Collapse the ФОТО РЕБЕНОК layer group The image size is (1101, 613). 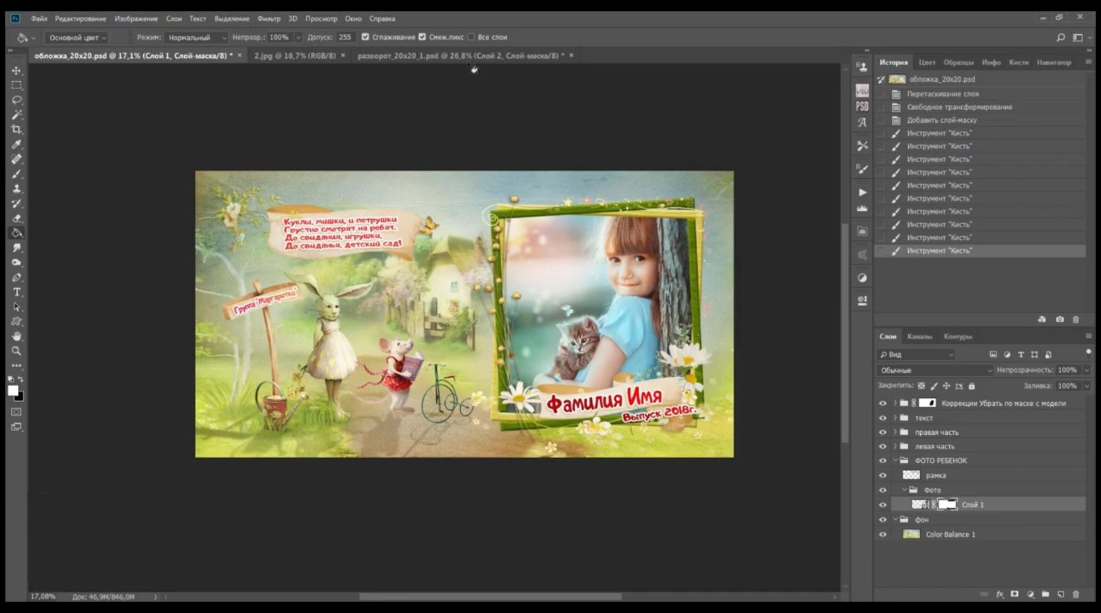point(895,461)
